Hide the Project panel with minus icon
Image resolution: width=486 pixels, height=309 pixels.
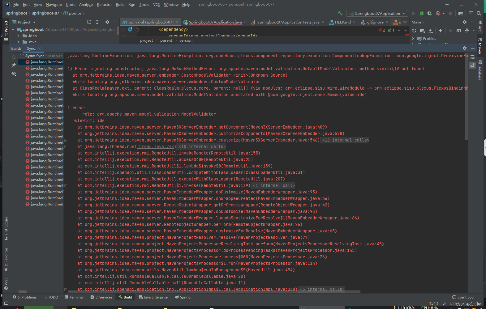[x=115, y=22]
